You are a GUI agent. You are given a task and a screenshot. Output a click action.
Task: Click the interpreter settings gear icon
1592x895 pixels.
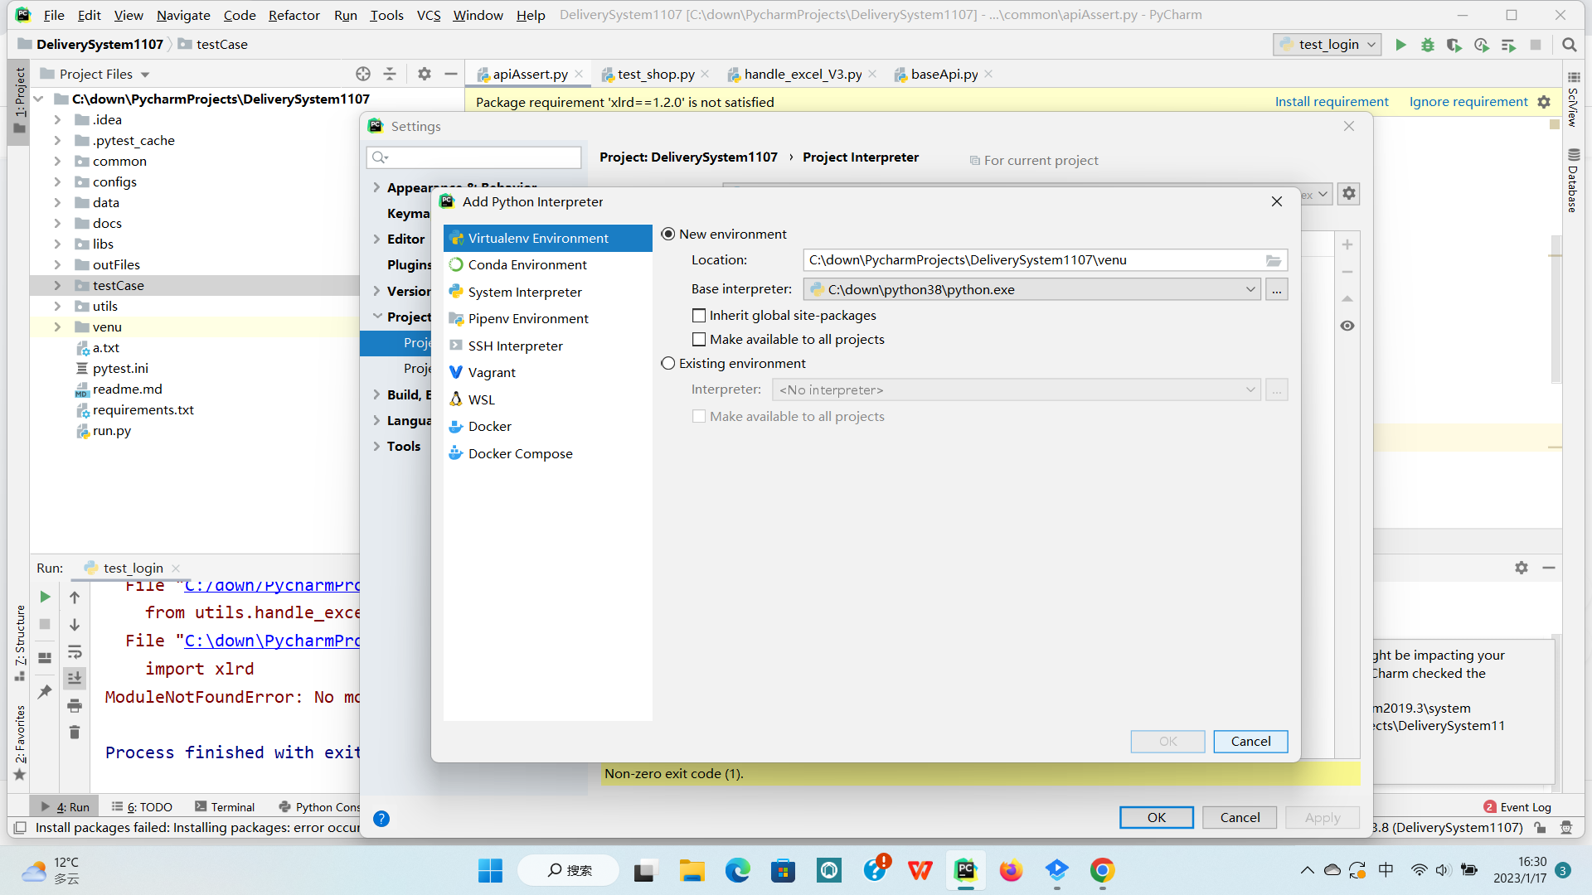[1349, 193]
